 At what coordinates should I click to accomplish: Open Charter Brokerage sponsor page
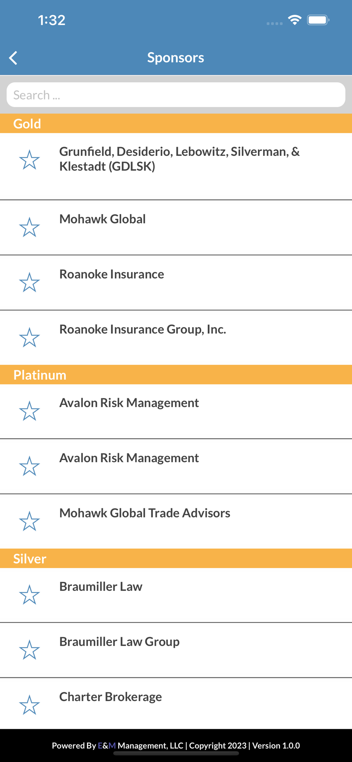tap(176, 704)
